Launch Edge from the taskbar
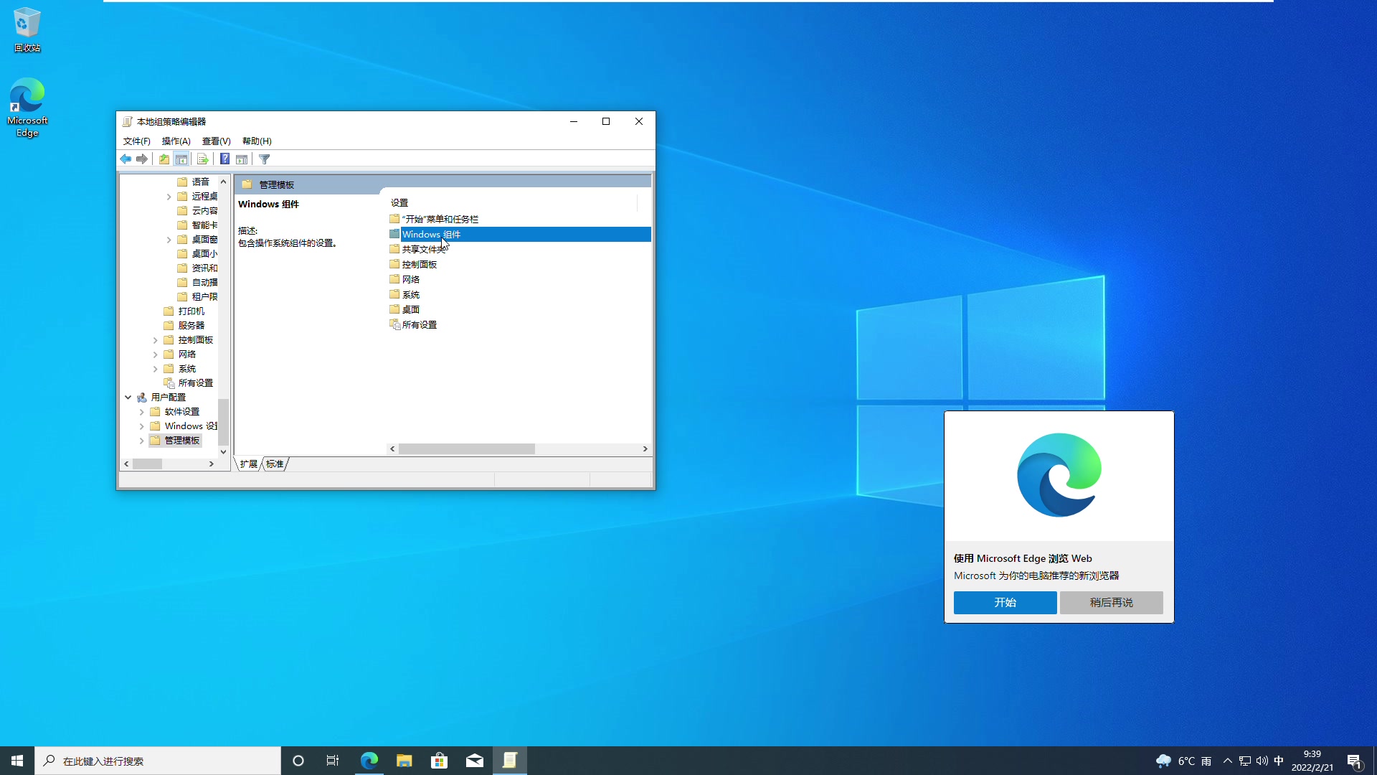 click(x=369, y=761)
